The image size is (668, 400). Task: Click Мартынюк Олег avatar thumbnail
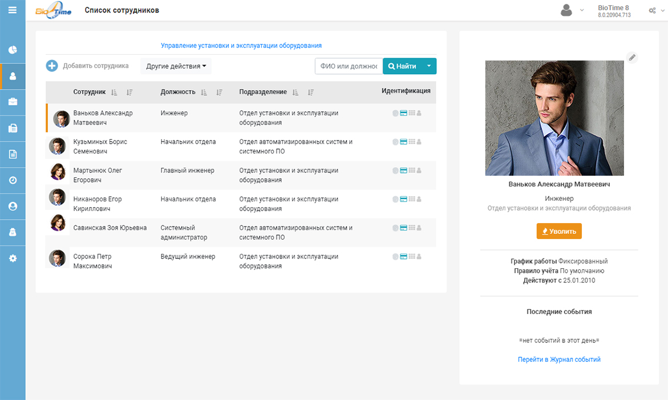pyautogui.click(x=58, y=172)
